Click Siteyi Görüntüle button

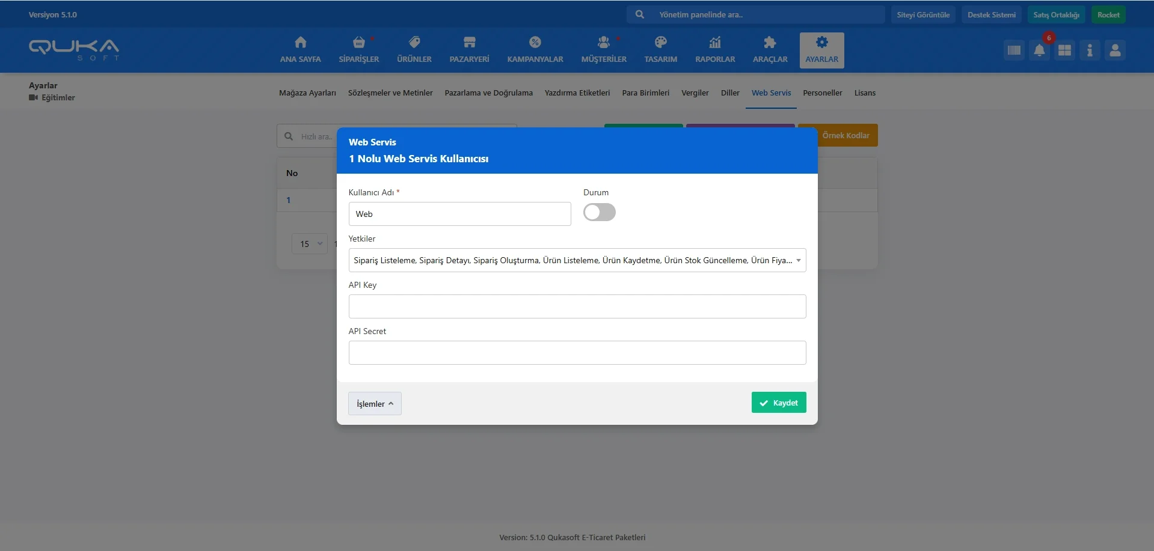[922, 15]
